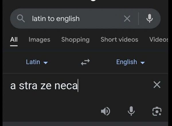This screenshot has width=172, height=126.
Task: Swap Latin and English languages
Action: (85, 62)
